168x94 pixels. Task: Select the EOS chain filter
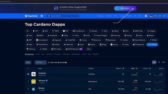point(45,31)
